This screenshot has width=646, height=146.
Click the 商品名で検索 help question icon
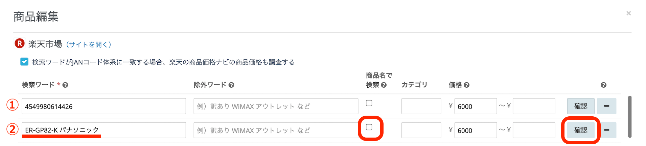coord(384,85)
